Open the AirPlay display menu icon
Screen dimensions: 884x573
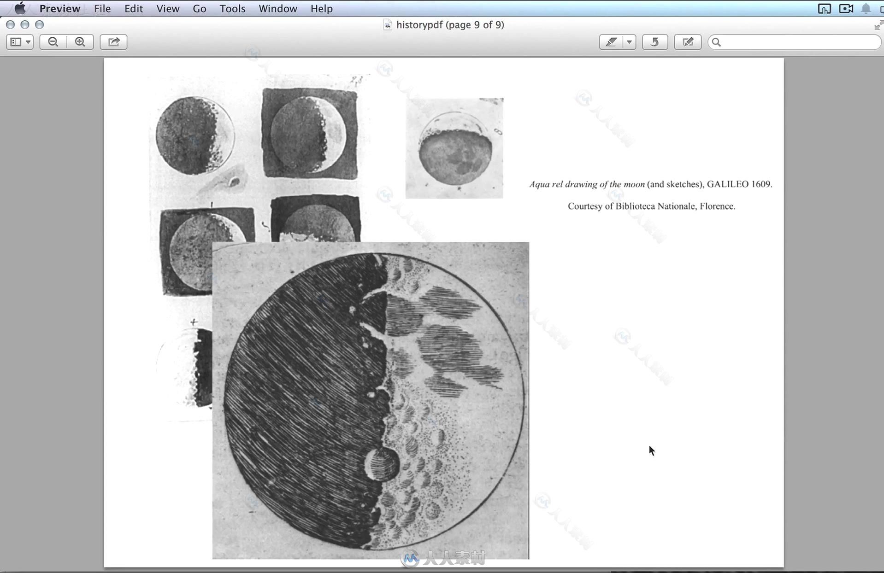pyautogui.click(x=824, y=8)
